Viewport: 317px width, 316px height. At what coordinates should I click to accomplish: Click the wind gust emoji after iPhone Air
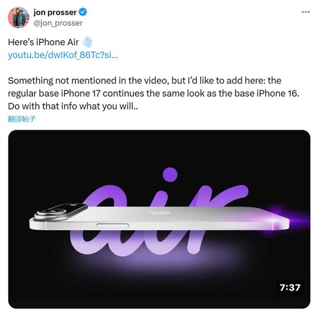point(87,42)
